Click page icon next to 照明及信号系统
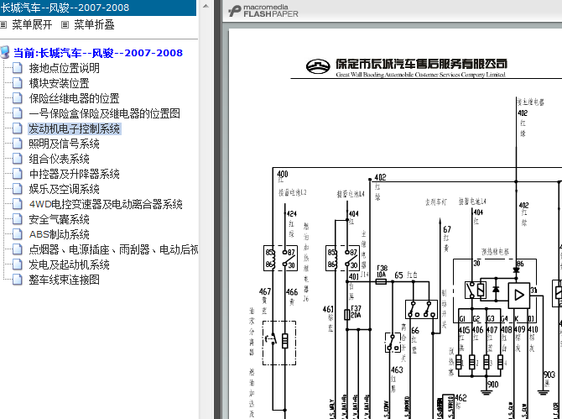Screen dimensions: 562x419 18,143
